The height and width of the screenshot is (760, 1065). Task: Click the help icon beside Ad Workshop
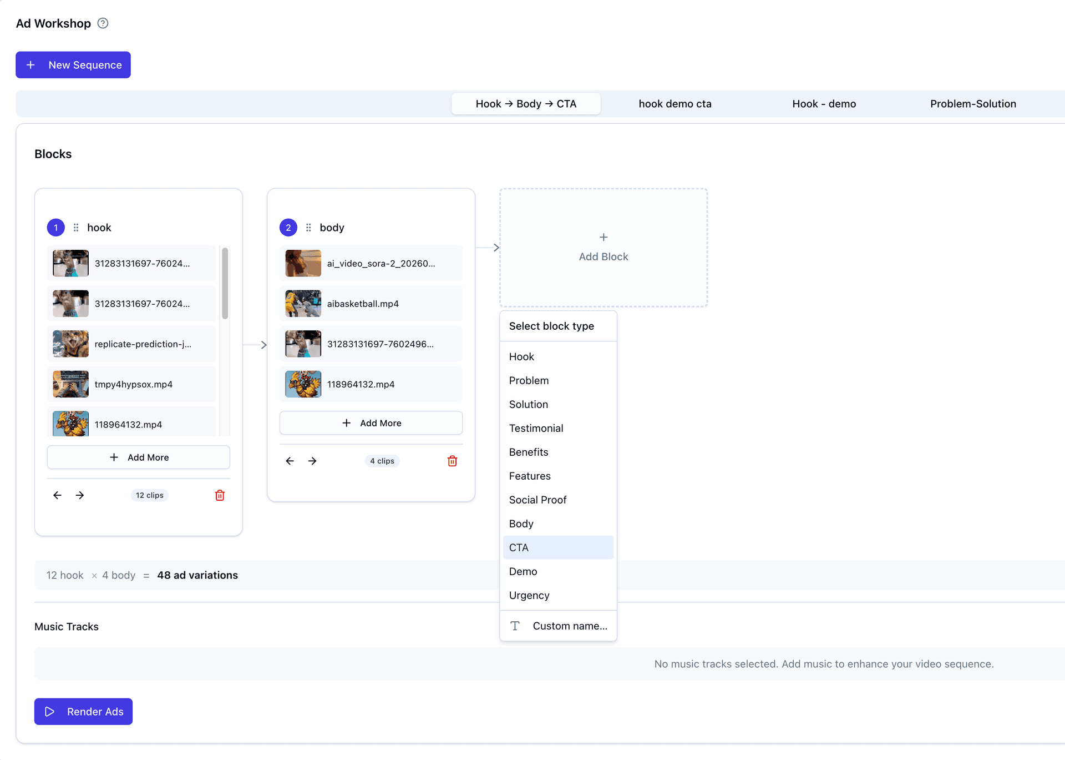pyautogui.click(x=103, y=23)
